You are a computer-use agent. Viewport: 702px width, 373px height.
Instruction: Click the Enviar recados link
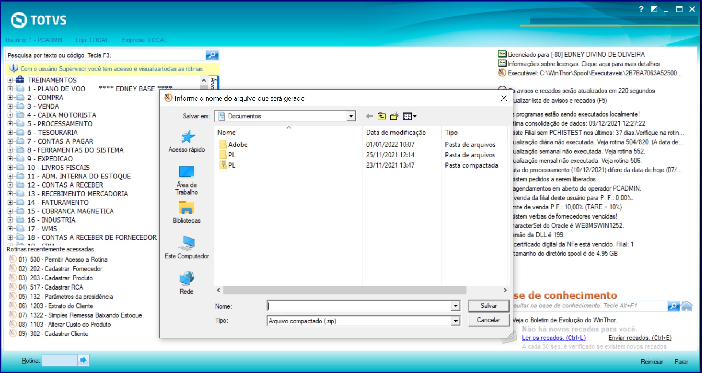point(640,338)
